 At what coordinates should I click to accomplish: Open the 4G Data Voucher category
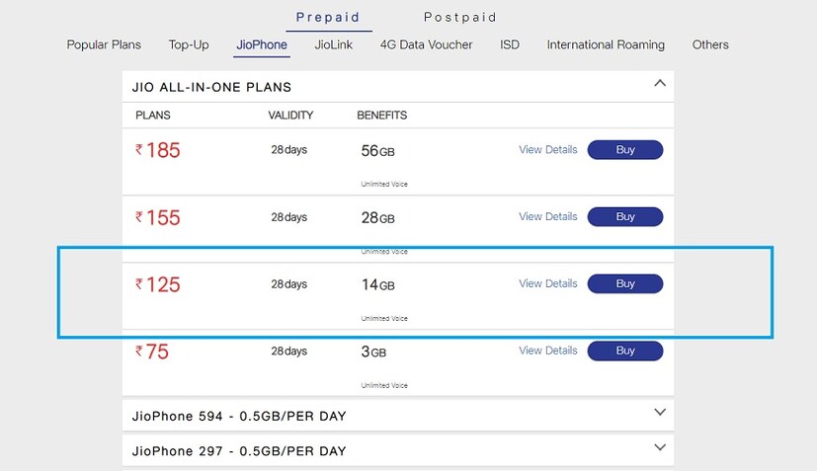[x=426, y=44]
